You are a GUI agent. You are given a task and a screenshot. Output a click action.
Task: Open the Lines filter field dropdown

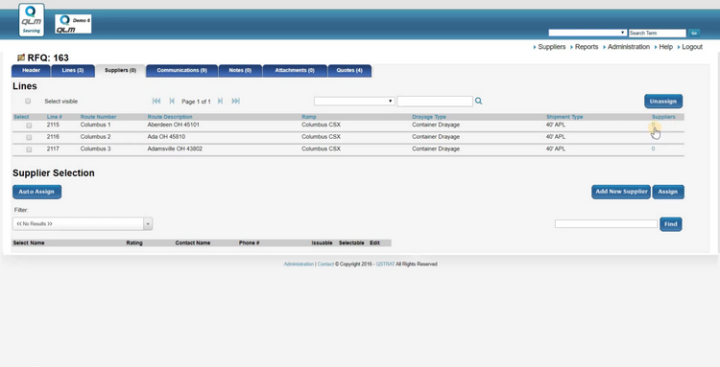click(x=354, y=101)
